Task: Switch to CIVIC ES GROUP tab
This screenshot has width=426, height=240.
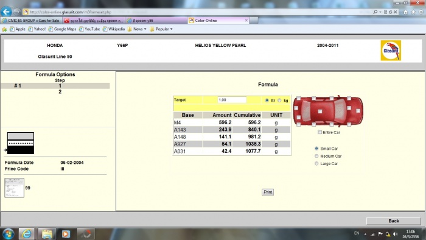Action: [x=31, y=20]
